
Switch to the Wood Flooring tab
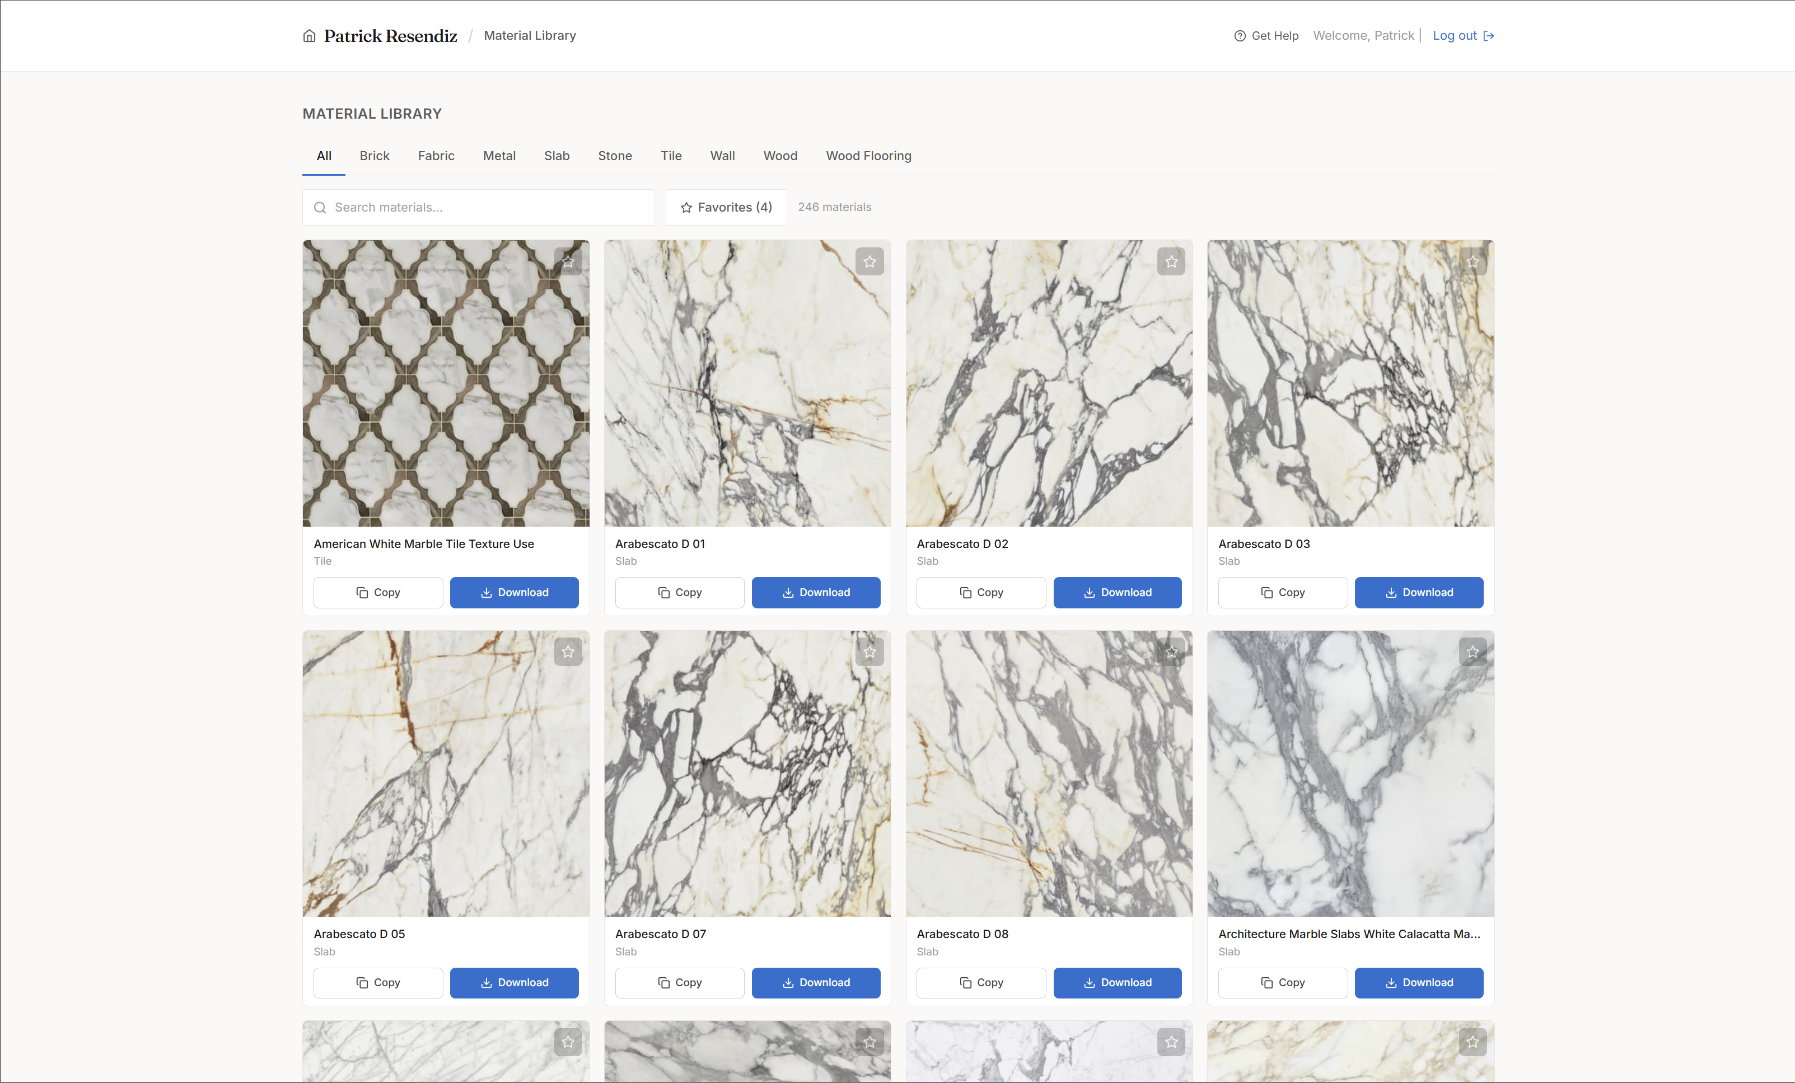click(868, 156)
